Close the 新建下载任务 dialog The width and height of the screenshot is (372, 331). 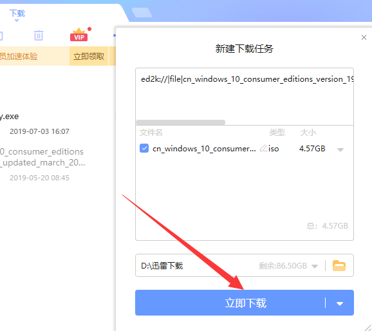point(364,37)
